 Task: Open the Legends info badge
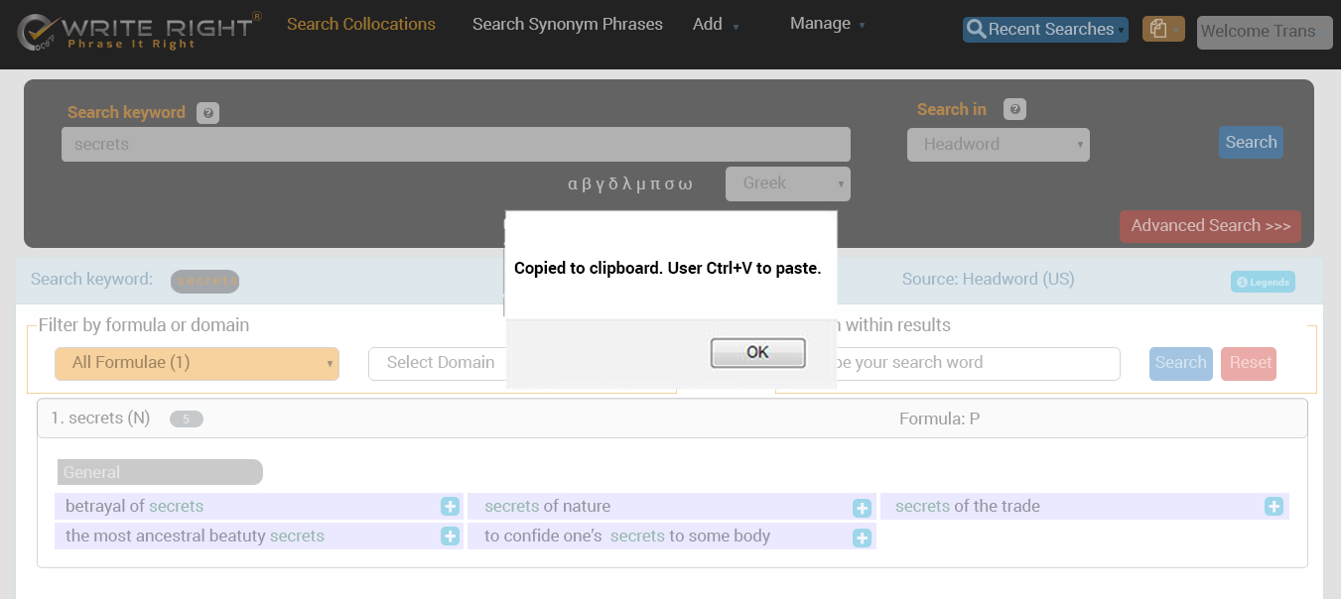click(x=1263, y=282)
